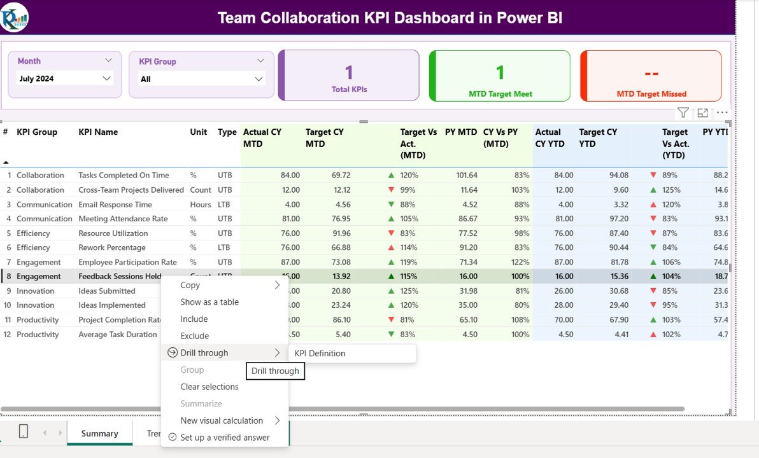Click the dashboard logo in header
Image resolution: width=759 pixels, height=458 pixels.
pos(15,17)
